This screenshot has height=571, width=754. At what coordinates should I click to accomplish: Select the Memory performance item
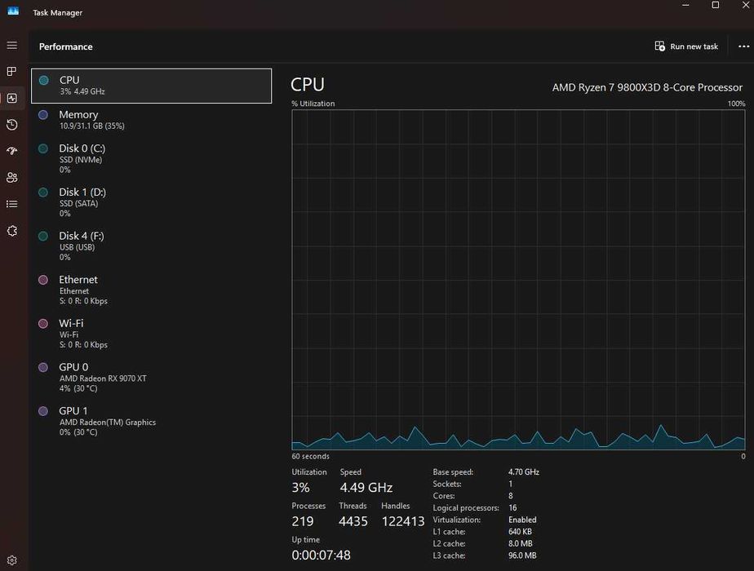tap(152, 120)
